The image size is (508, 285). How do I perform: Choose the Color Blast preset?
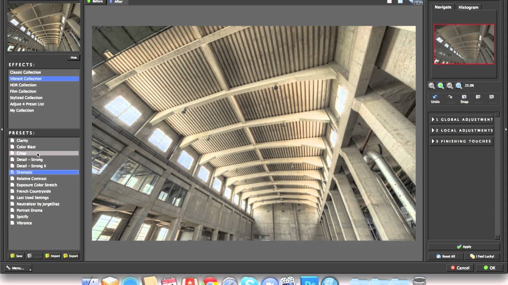pos(44,147)
